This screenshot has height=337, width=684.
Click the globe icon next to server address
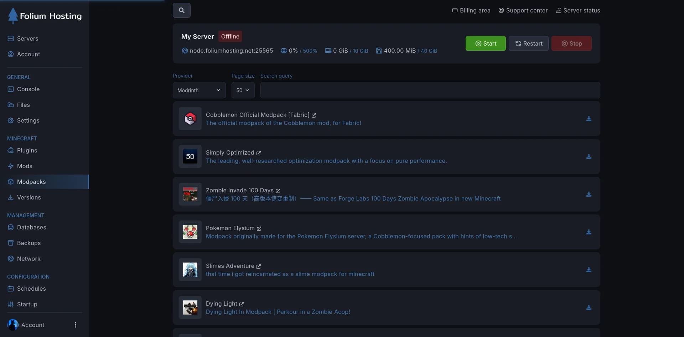click(x=185, y=51)
